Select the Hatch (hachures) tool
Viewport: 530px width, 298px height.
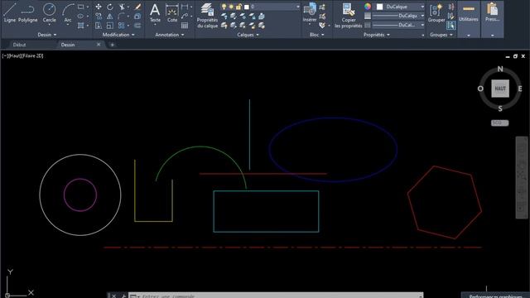tap(81, 26)
